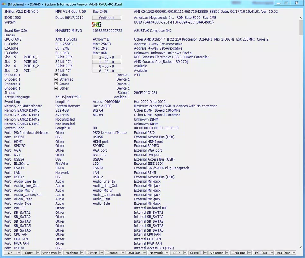This screenshot has width=305, height=258.
Task: Open the Copy dropdown arrow
Action: coord(38,253)
